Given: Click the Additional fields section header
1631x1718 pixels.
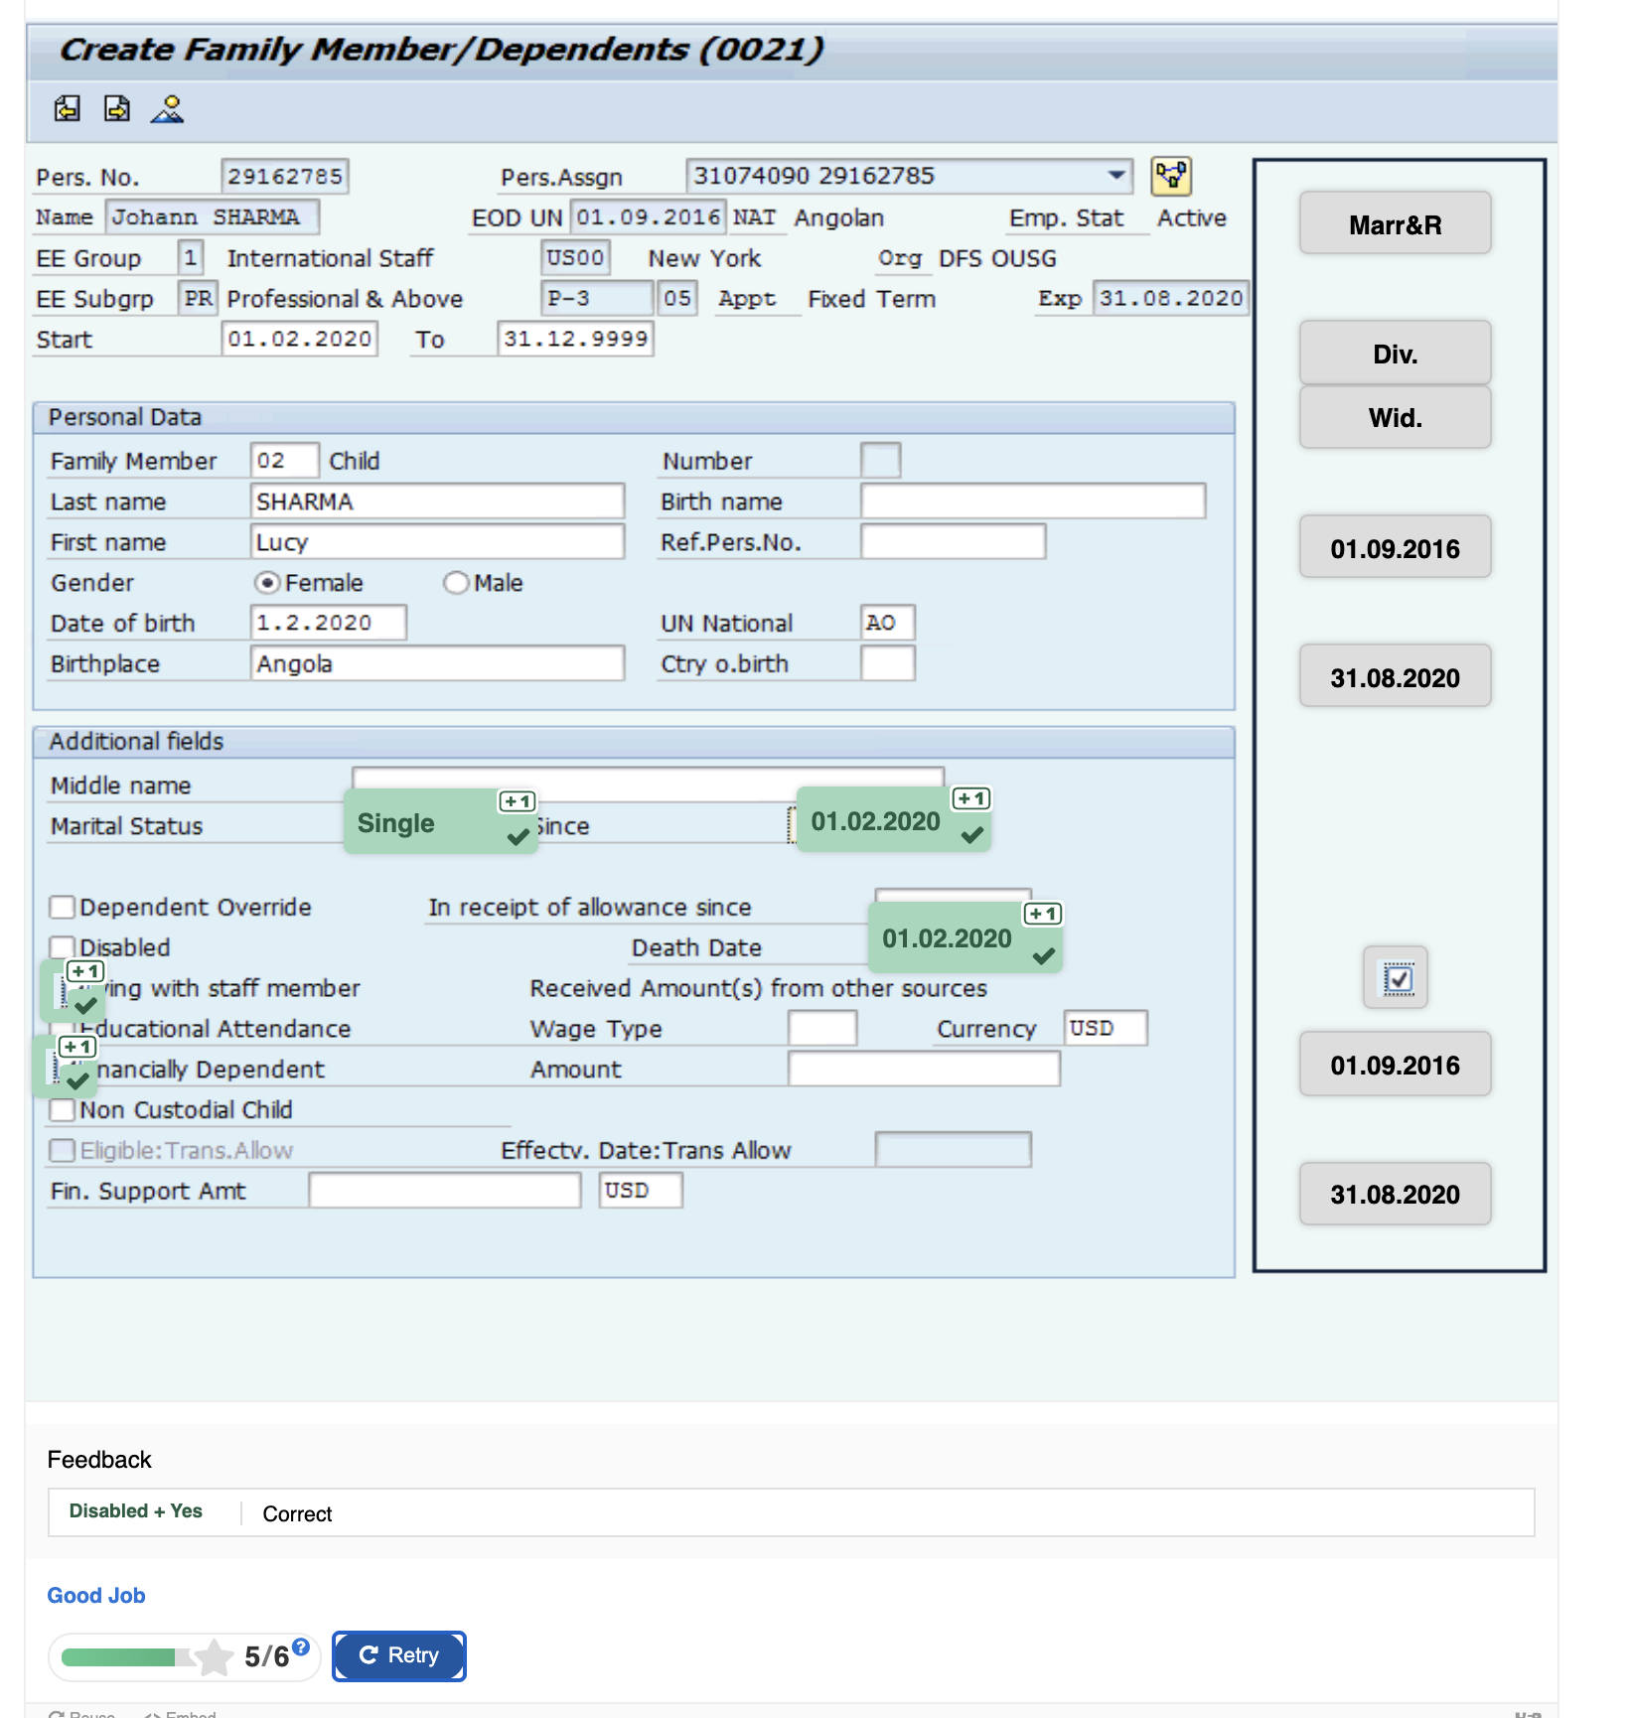Looking at the screenshot, I should 634,742.
